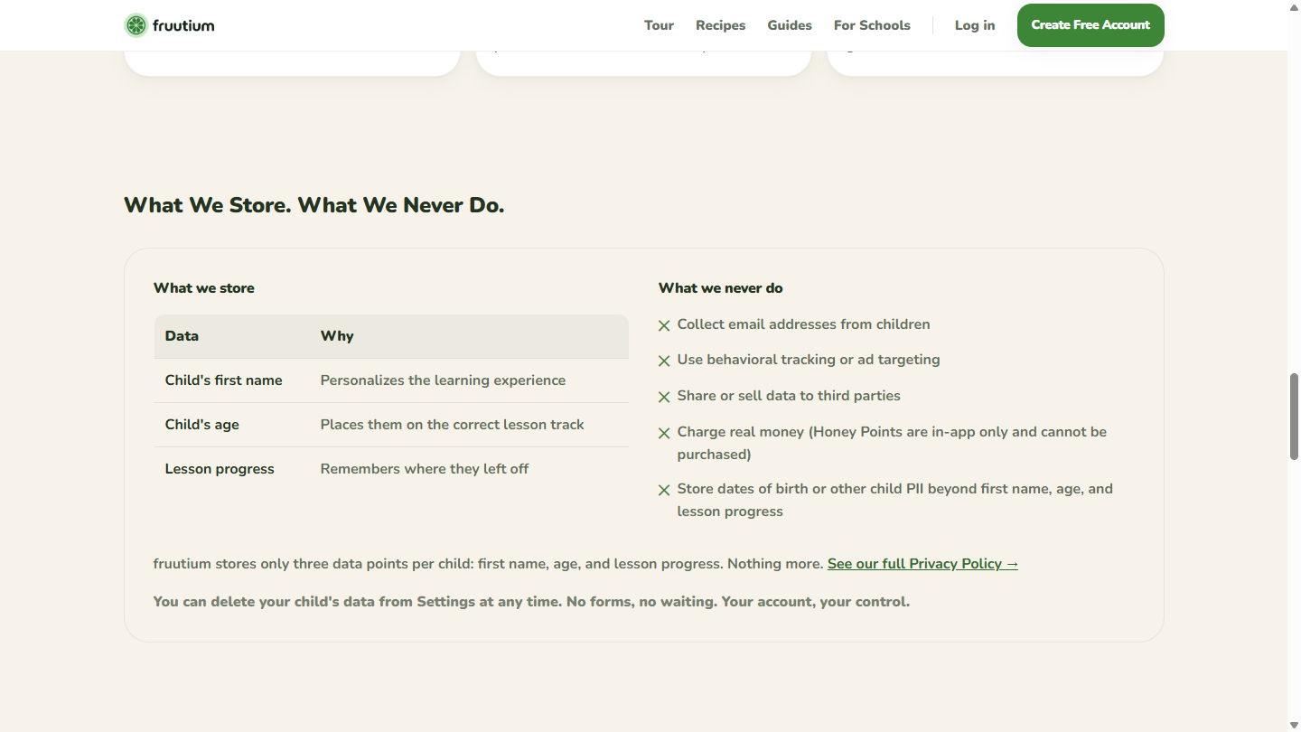Click the page vertical scrollbar thumb
The image size is (1301, 732).
(x=1294, y=417)
